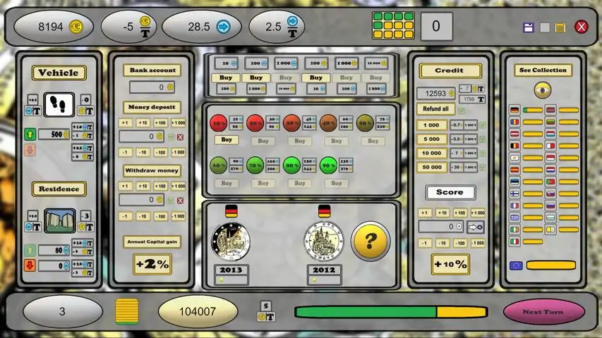Click the purple save disk icon

pos(528,27)
